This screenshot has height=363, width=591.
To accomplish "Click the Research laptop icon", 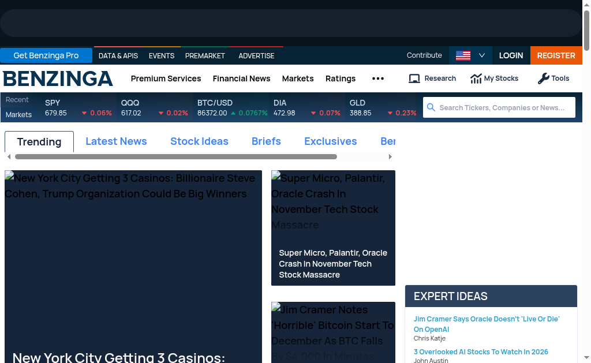I will pos(414,78).
